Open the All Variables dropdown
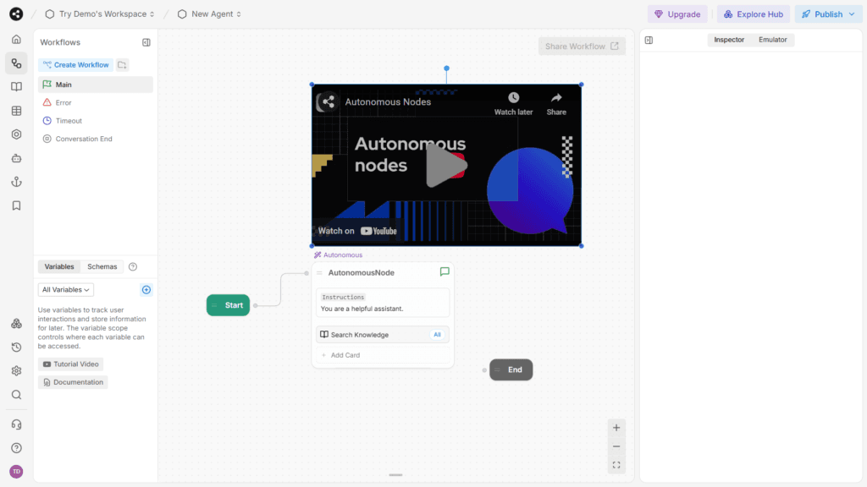 click(x=65, y=290)
